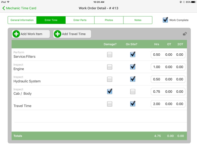Viewport: 197px width, 148px height.
Task: Edit Hrs value 1.00 for Engine
Action: click(x=157, y=67)
